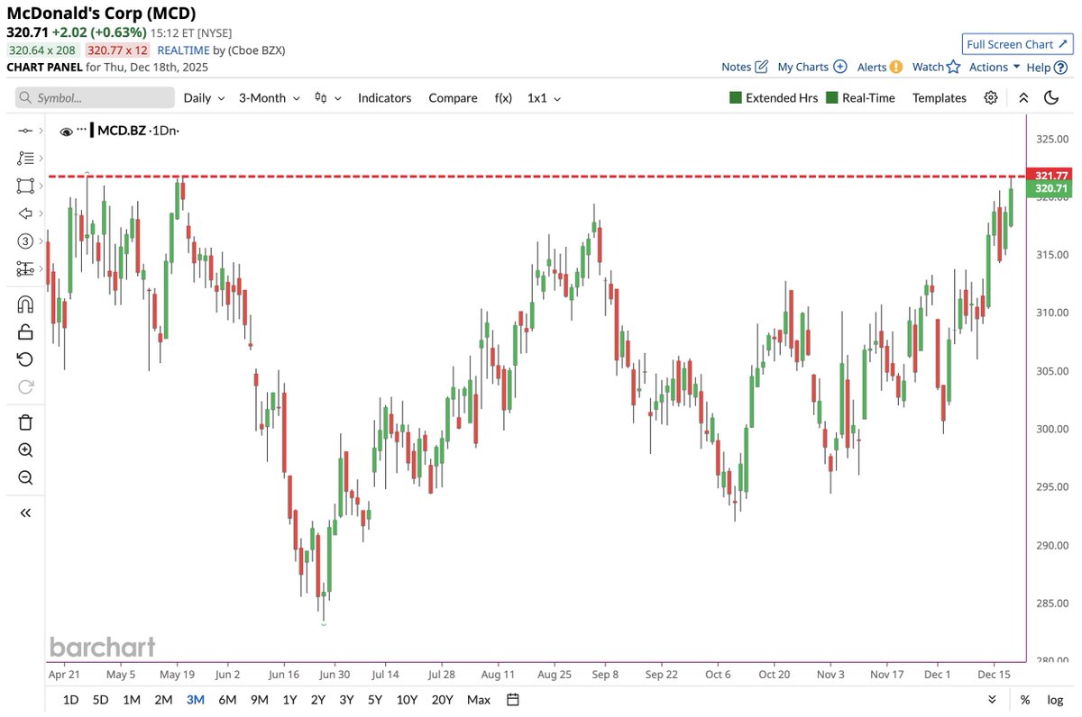Click the Full Screen Chart button
This screenshot has width=1082, height=717.
tap(1015, 44)
